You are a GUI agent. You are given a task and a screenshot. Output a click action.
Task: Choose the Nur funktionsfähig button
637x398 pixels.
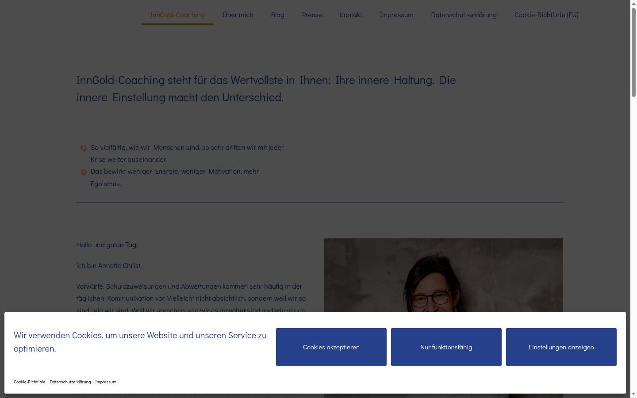tap(446, 347)
